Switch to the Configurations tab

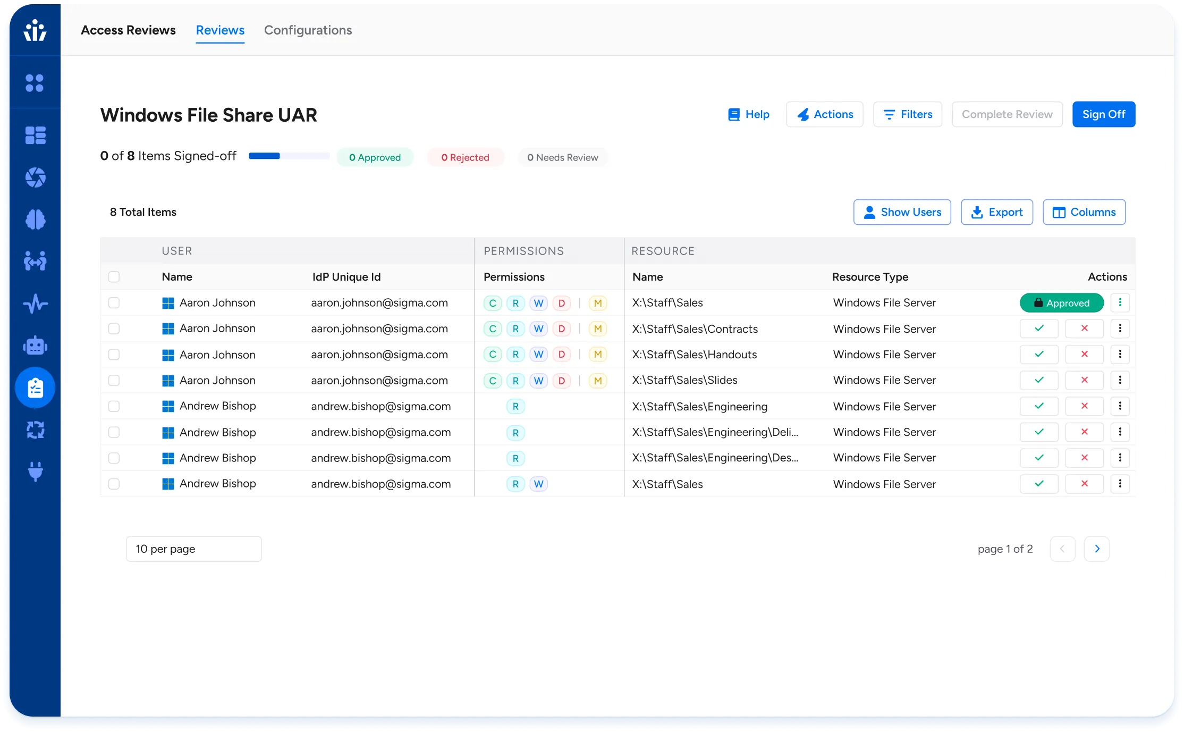(x=308, y=30)
